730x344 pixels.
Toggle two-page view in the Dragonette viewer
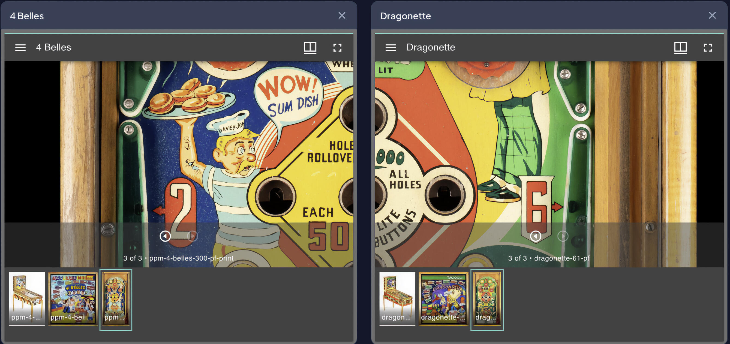(x=681, y=48)
